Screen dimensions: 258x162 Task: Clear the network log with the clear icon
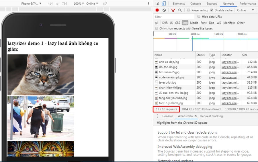(x=164, y=10)
